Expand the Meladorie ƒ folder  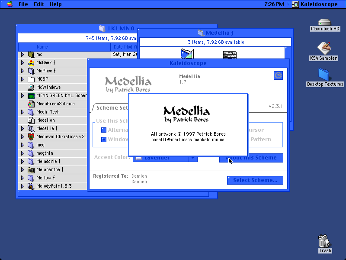(22, 161)
